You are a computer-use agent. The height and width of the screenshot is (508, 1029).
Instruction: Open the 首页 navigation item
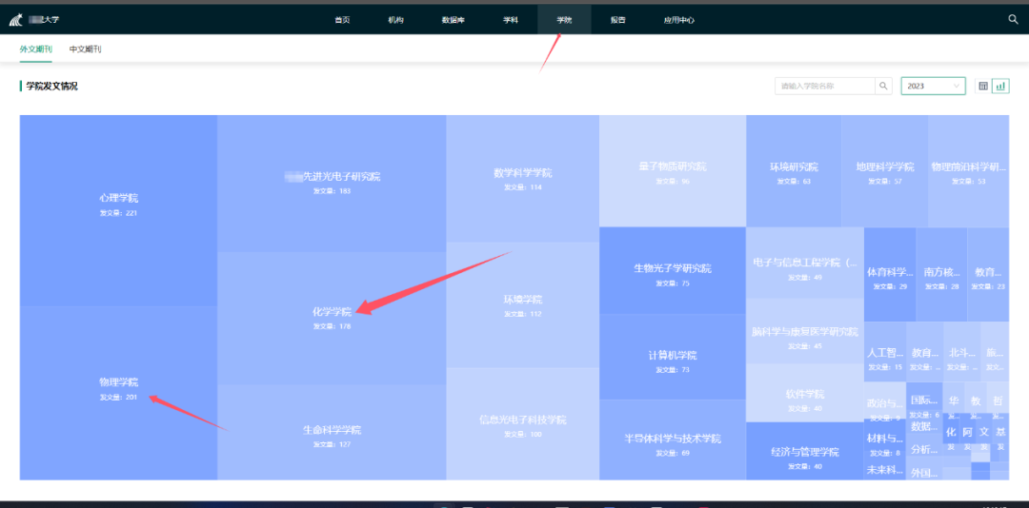(x=342, y=19)
